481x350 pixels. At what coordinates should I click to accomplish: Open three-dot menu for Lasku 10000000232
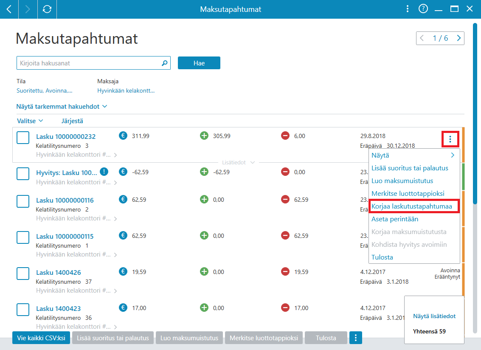[450, 139]
